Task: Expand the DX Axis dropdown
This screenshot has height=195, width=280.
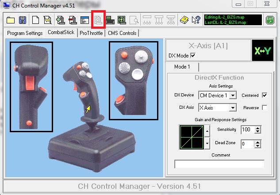Action: pos(233,108)
